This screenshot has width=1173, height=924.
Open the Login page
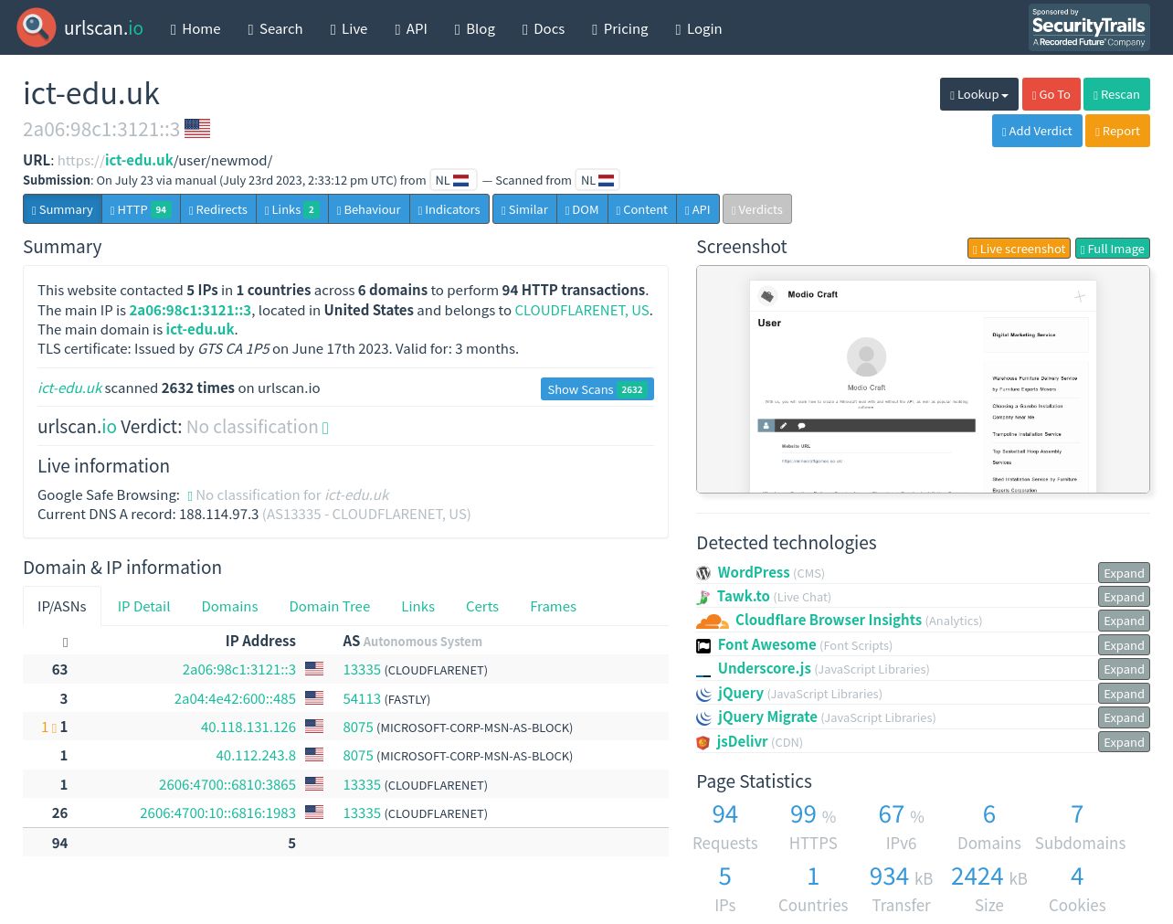[x=699, y=28]
